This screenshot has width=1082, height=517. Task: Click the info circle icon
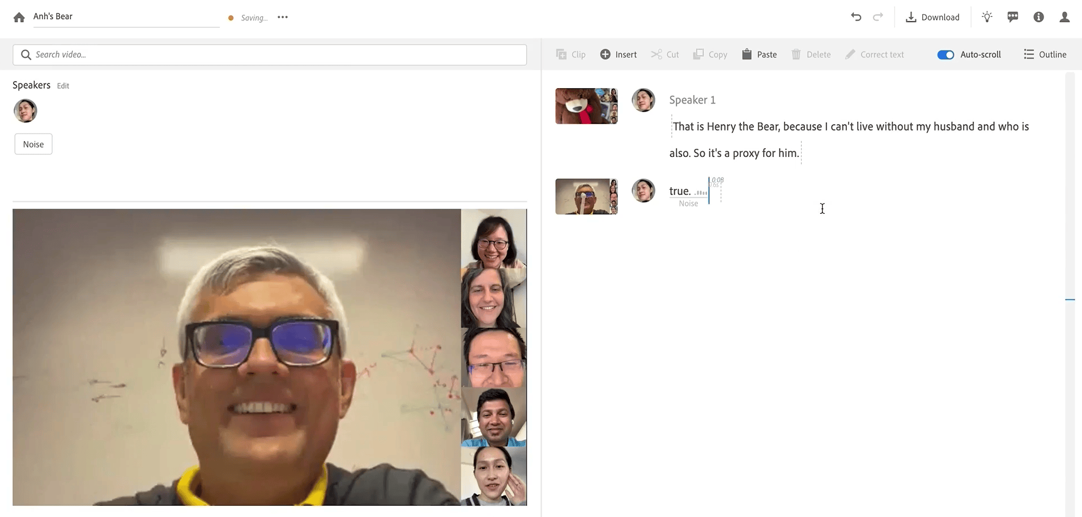coord(1038,17)
